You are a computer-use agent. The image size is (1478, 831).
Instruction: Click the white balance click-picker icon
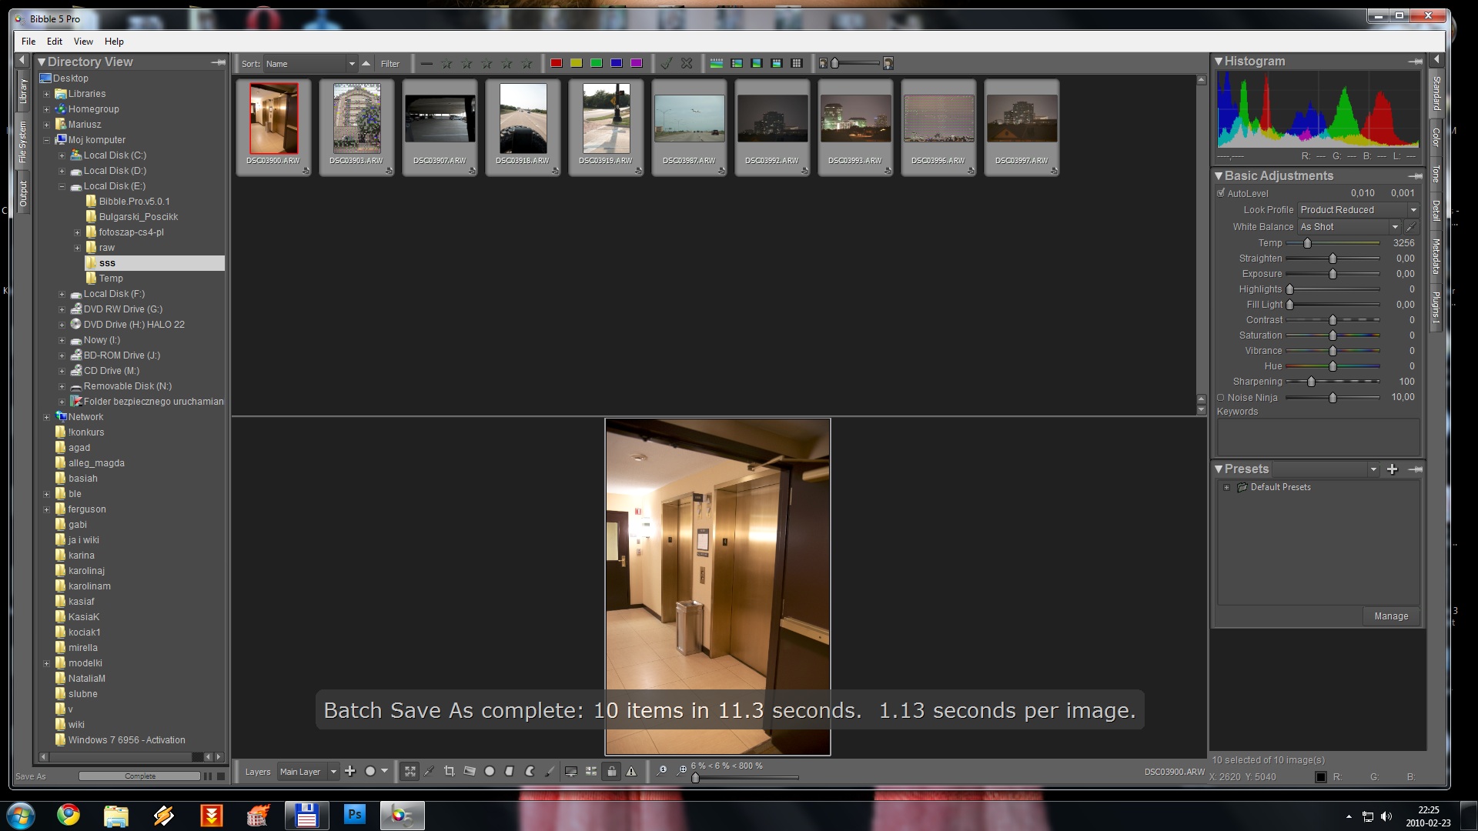(1411, 227)
